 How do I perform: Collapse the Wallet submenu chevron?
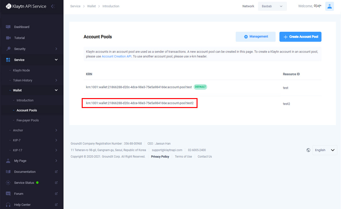click(x=56, y=90)
